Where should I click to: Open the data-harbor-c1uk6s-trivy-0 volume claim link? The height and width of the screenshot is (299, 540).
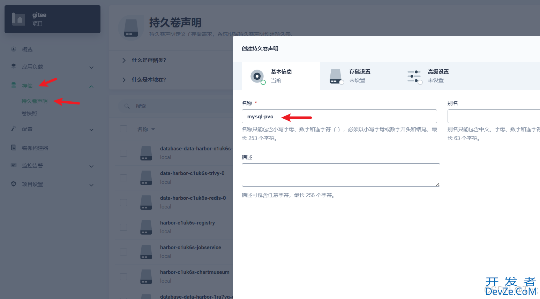192,173
